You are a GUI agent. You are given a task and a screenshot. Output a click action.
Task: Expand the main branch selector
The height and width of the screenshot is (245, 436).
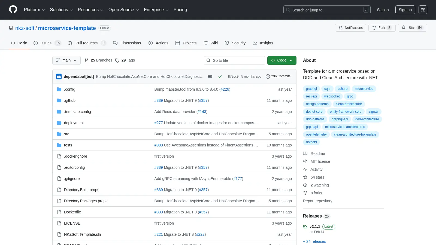(x=66, y=60)
